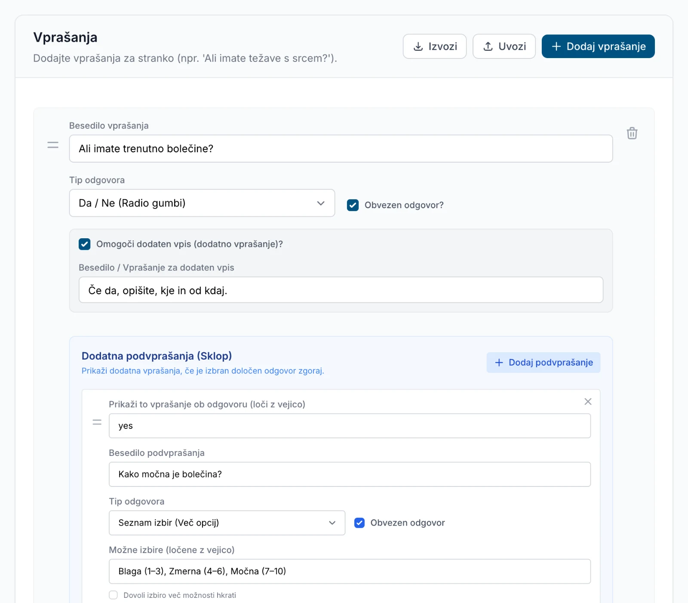
Task: Open the Da / Ne (Radio gumbi) dropdown
Action: tap(202, 203)
